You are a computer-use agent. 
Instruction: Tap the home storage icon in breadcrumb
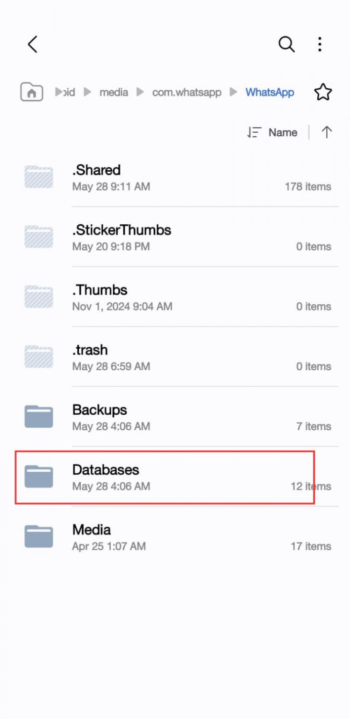(31, 92)
